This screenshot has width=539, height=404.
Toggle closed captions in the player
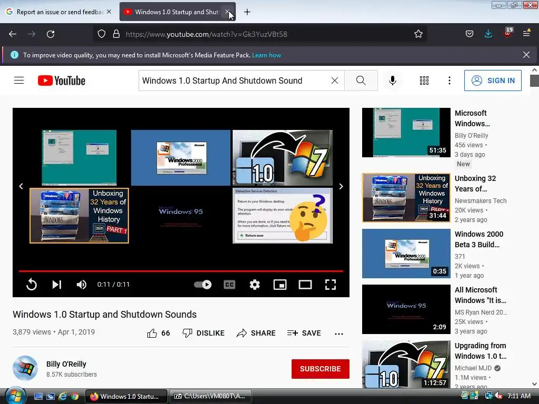point(229,285)
